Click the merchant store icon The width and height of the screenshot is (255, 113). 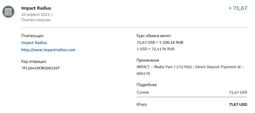click(8, 12)
